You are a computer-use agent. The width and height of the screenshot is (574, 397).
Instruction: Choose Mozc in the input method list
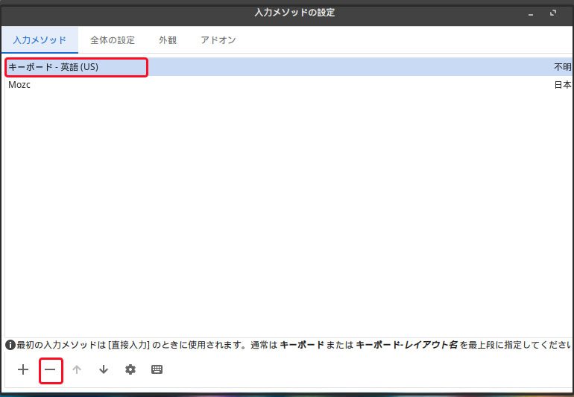19,85
